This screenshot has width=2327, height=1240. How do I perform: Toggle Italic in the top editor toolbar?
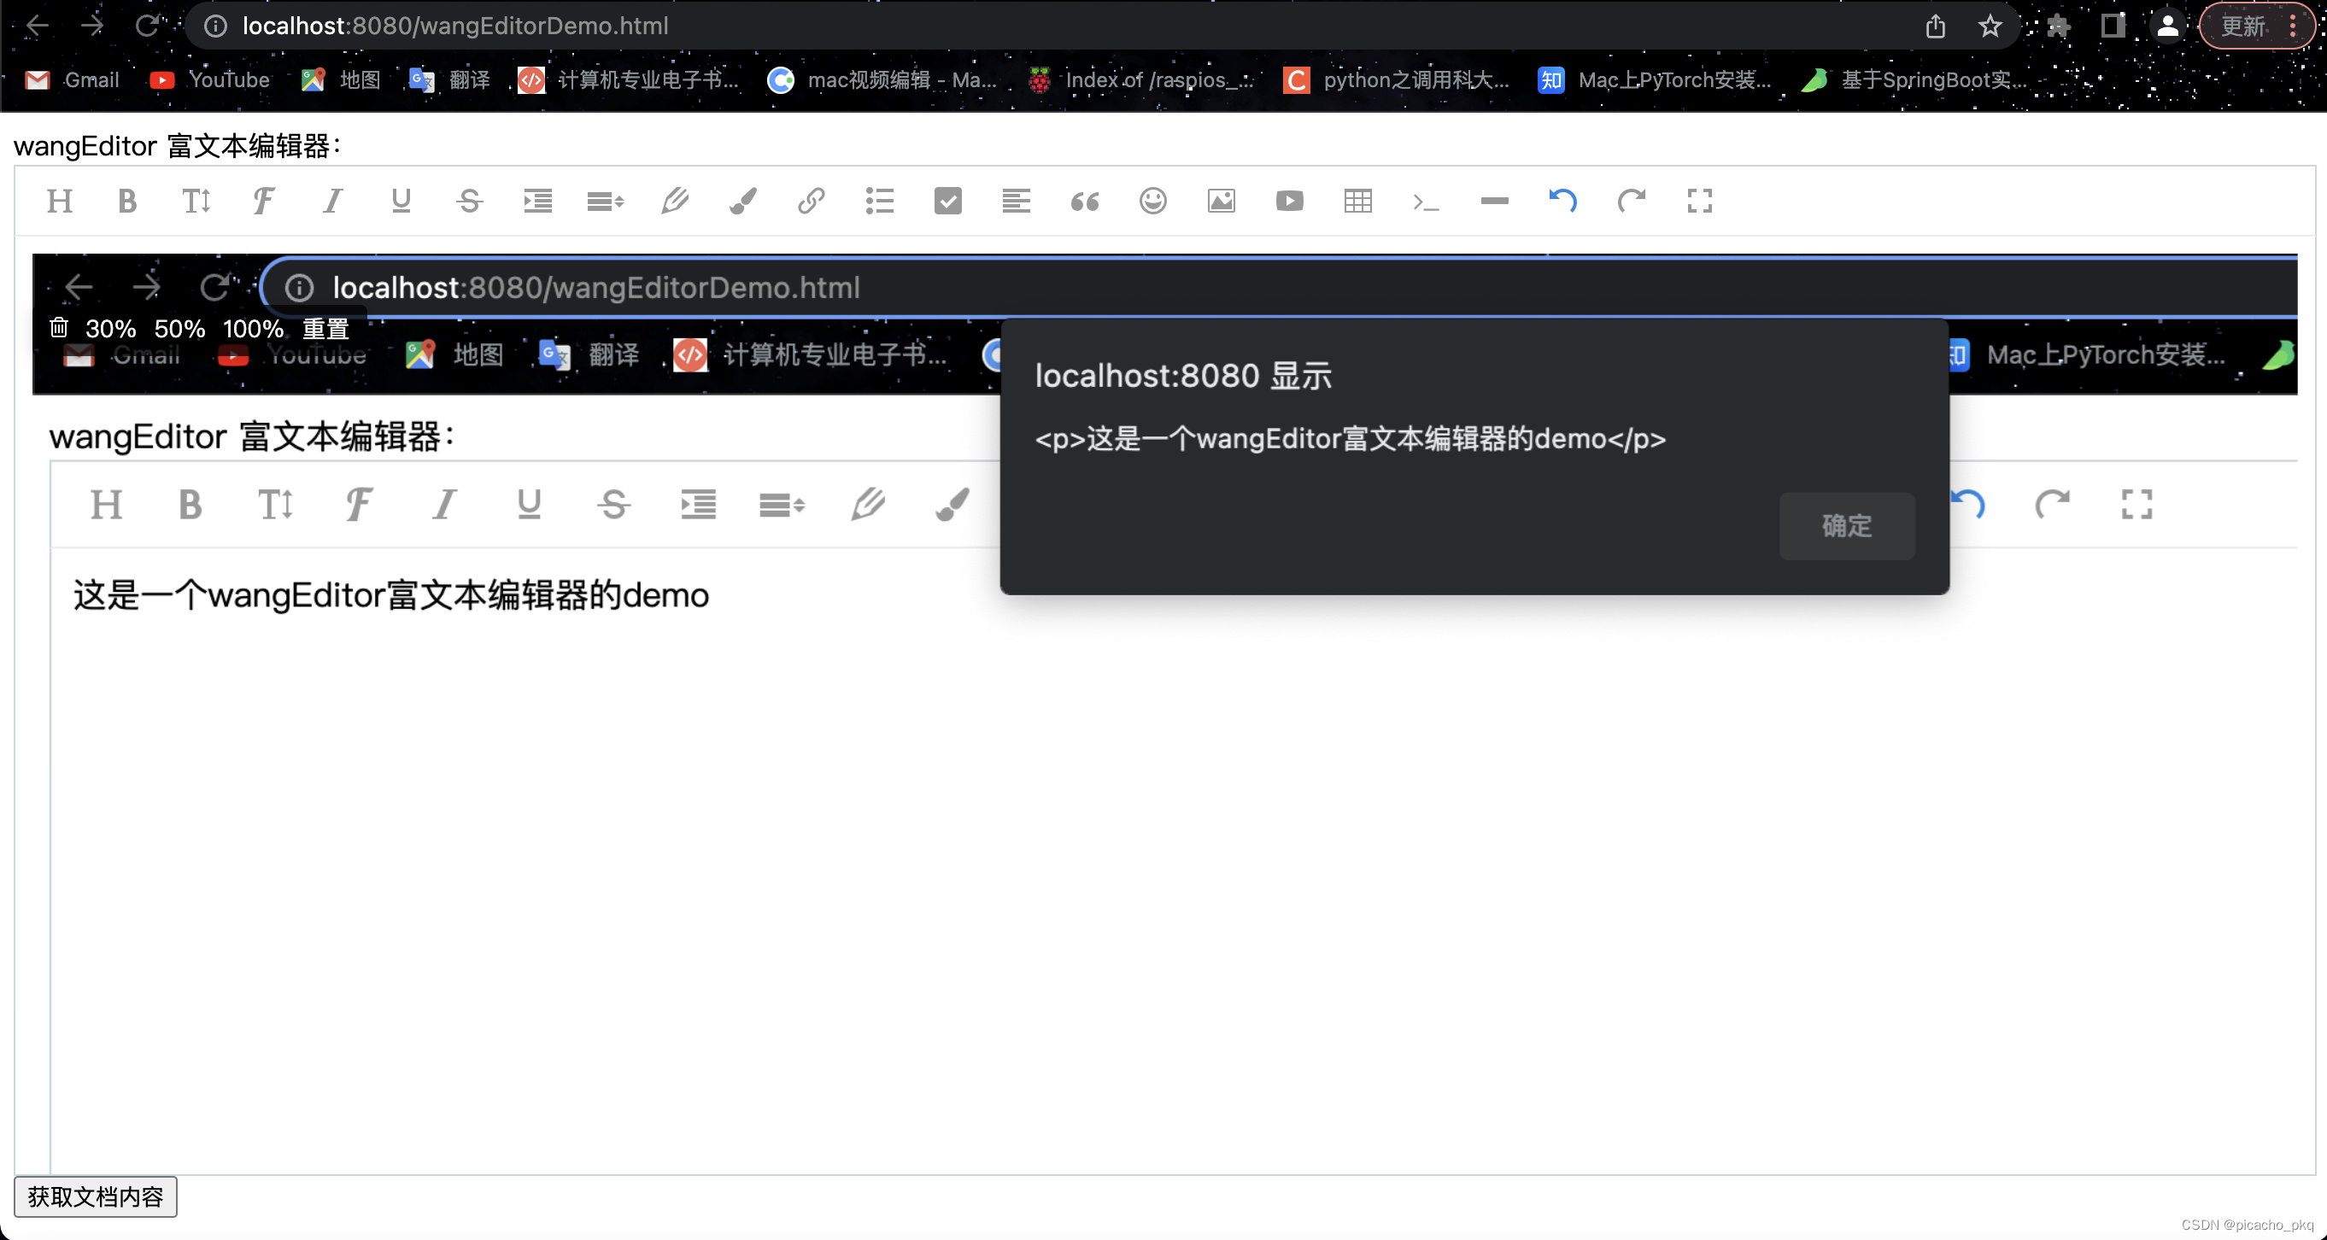(x=332, y=201)
